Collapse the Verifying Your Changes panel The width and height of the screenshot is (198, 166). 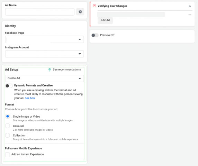[190, 6]
